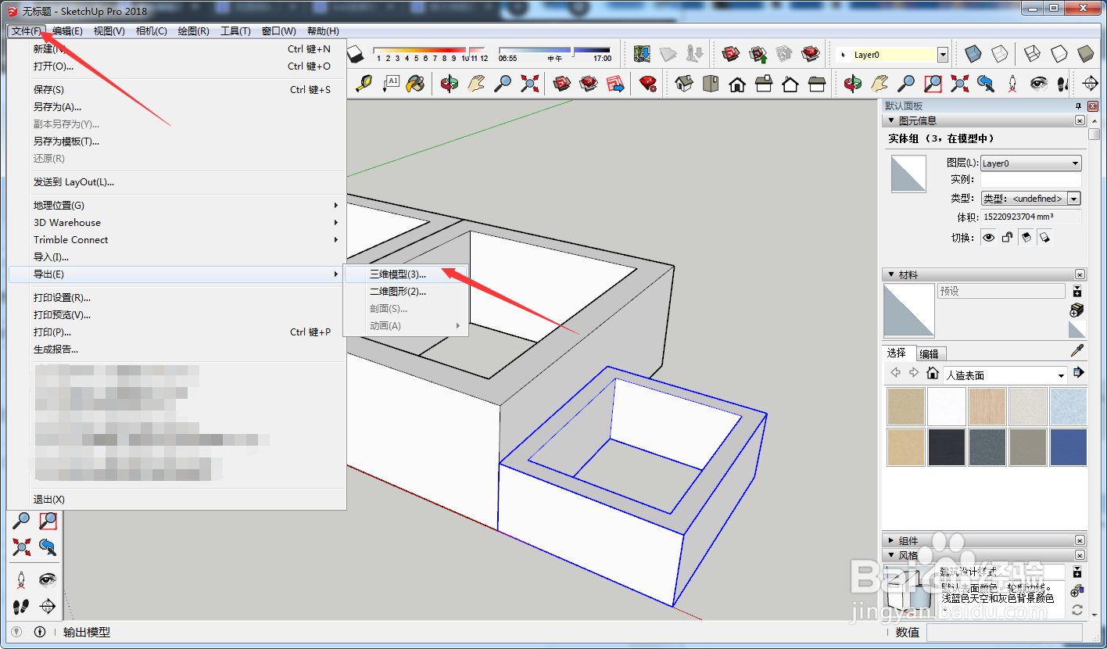Select Look Around eye in left palette
Image resolution: width=1107 pixels, height=649 pixels.
pyautogui.click(x=48, y=580)
